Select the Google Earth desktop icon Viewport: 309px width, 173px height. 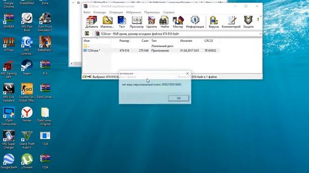pos(9,161)
